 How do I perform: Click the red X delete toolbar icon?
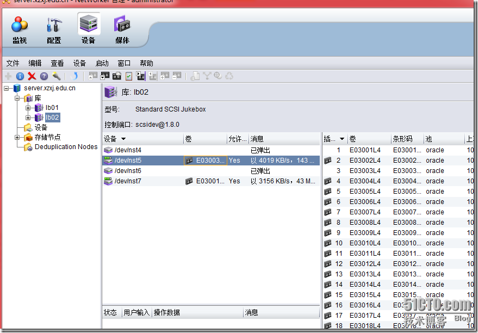[x=32, y=76]
